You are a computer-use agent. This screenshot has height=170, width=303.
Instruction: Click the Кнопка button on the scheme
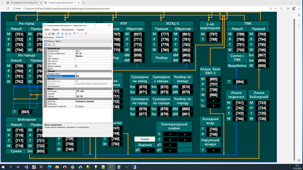(145, 139)
